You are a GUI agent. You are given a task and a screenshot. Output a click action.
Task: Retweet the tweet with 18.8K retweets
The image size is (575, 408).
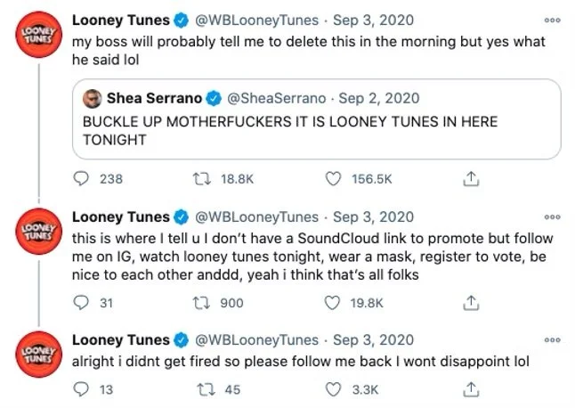(200, 179)
